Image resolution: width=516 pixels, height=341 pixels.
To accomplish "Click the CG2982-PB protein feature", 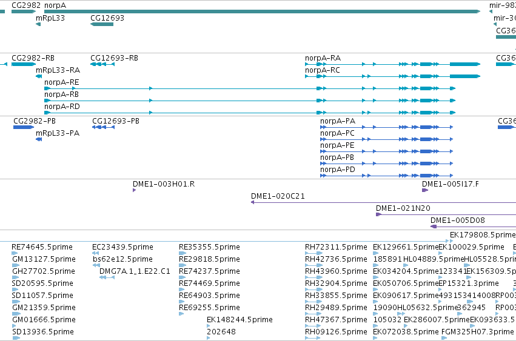I will click(24, 127).
